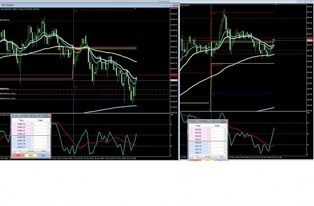This screenshot has height=206, width=314.
Task: Click the Price column header in the BTCUSD panel
Action: pos(22,120)
